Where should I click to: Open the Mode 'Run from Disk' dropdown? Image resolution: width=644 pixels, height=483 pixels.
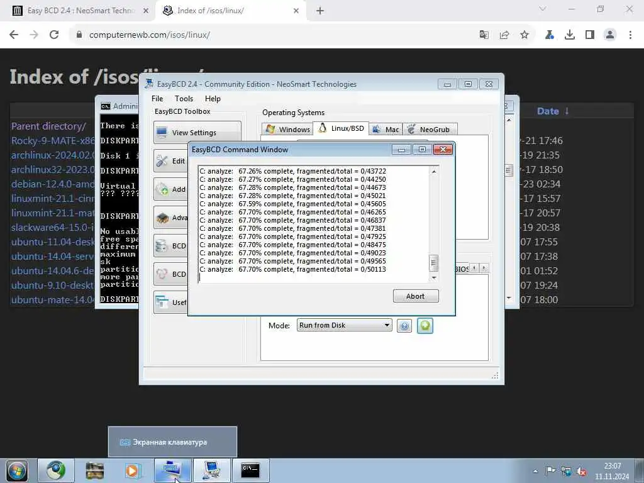point(344,325)
